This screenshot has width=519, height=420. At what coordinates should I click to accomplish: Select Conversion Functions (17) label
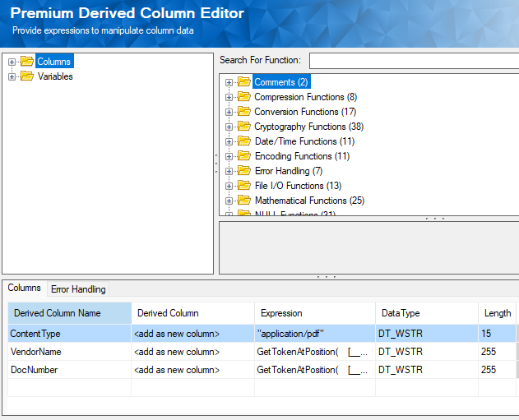[305, 112]
